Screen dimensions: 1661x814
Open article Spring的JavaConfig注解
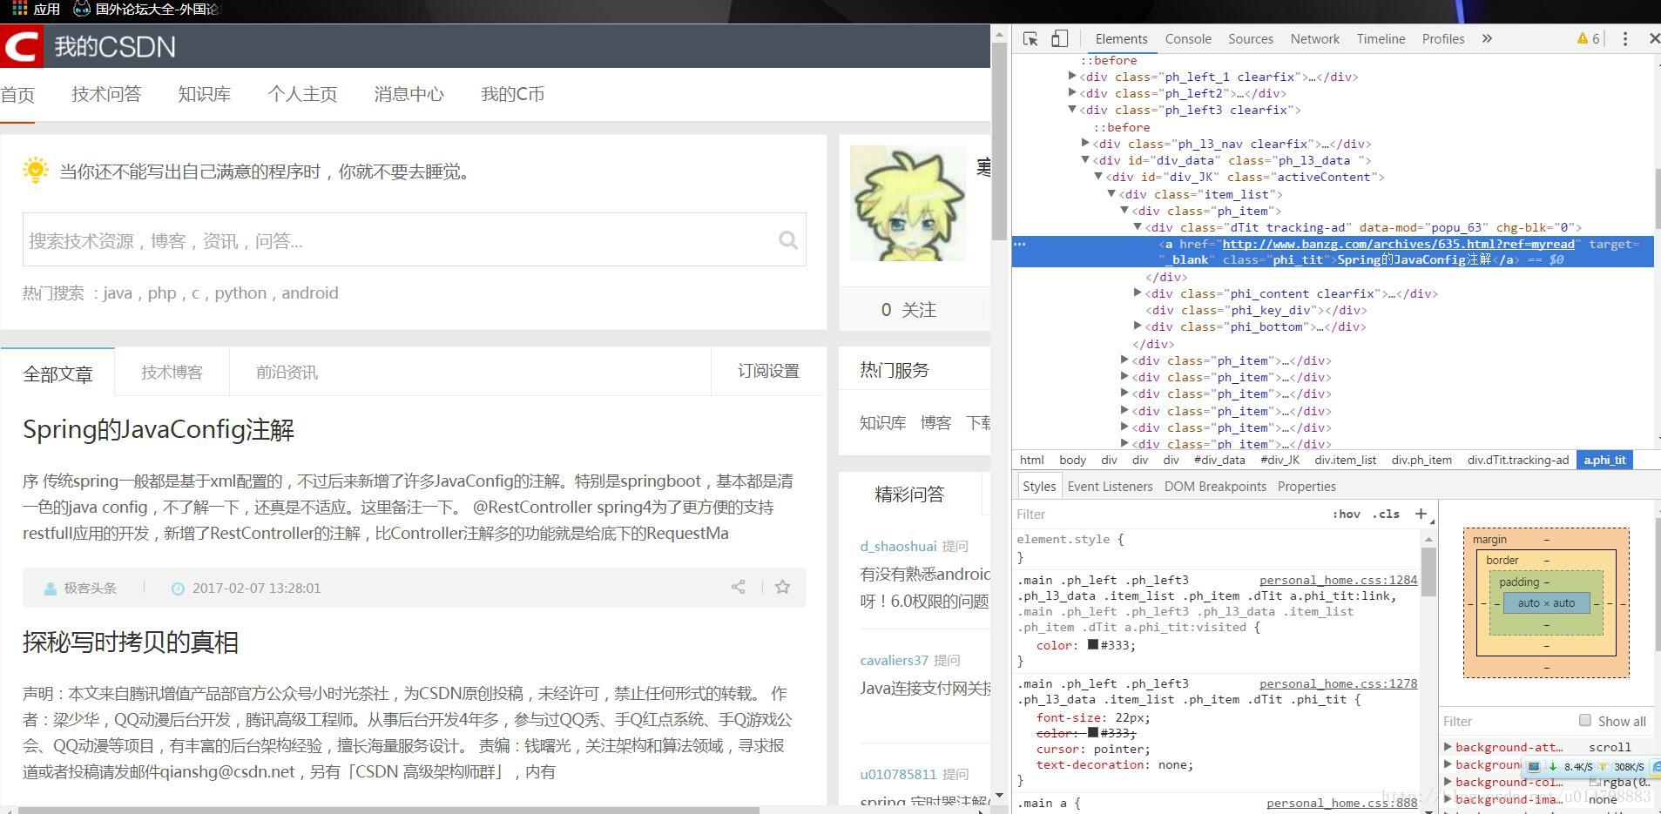pyautogui.click(x=159, y=429)
